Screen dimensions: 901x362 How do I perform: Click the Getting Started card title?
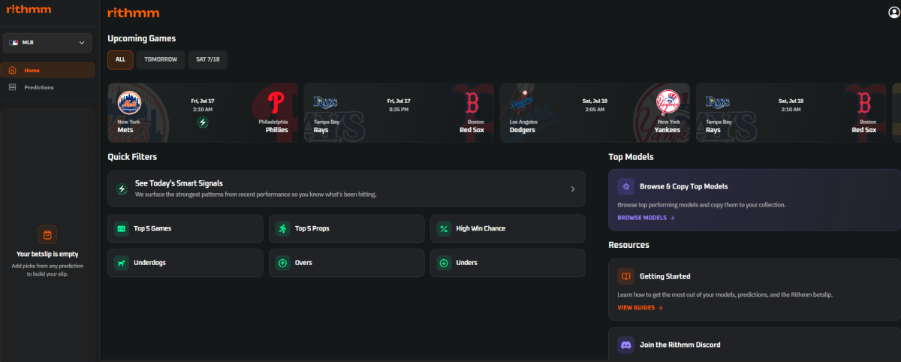(665, 276)
